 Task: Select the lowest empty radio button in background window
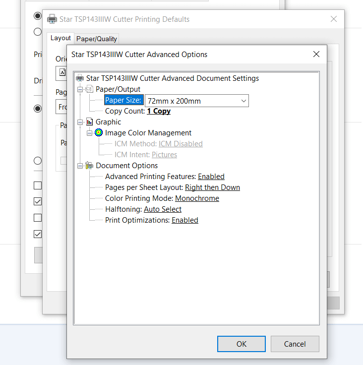[38, 161]
